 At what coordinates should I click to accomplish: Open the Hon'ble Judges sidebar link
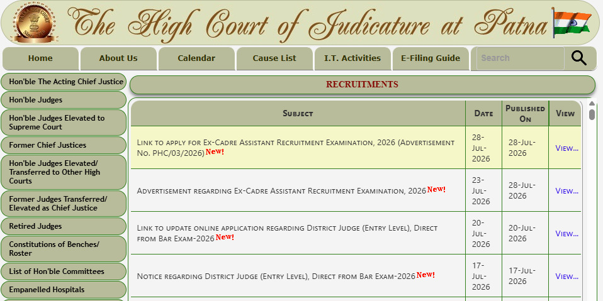coord(64,100)
